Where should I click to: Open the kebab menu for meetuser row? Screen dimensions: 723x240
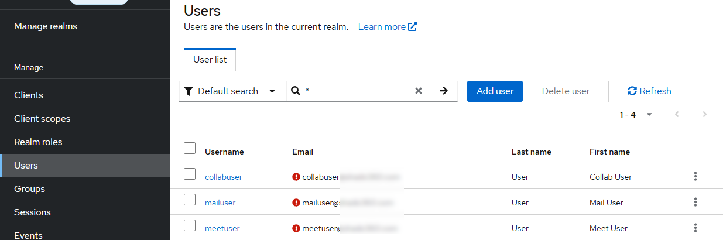(695, 228)
